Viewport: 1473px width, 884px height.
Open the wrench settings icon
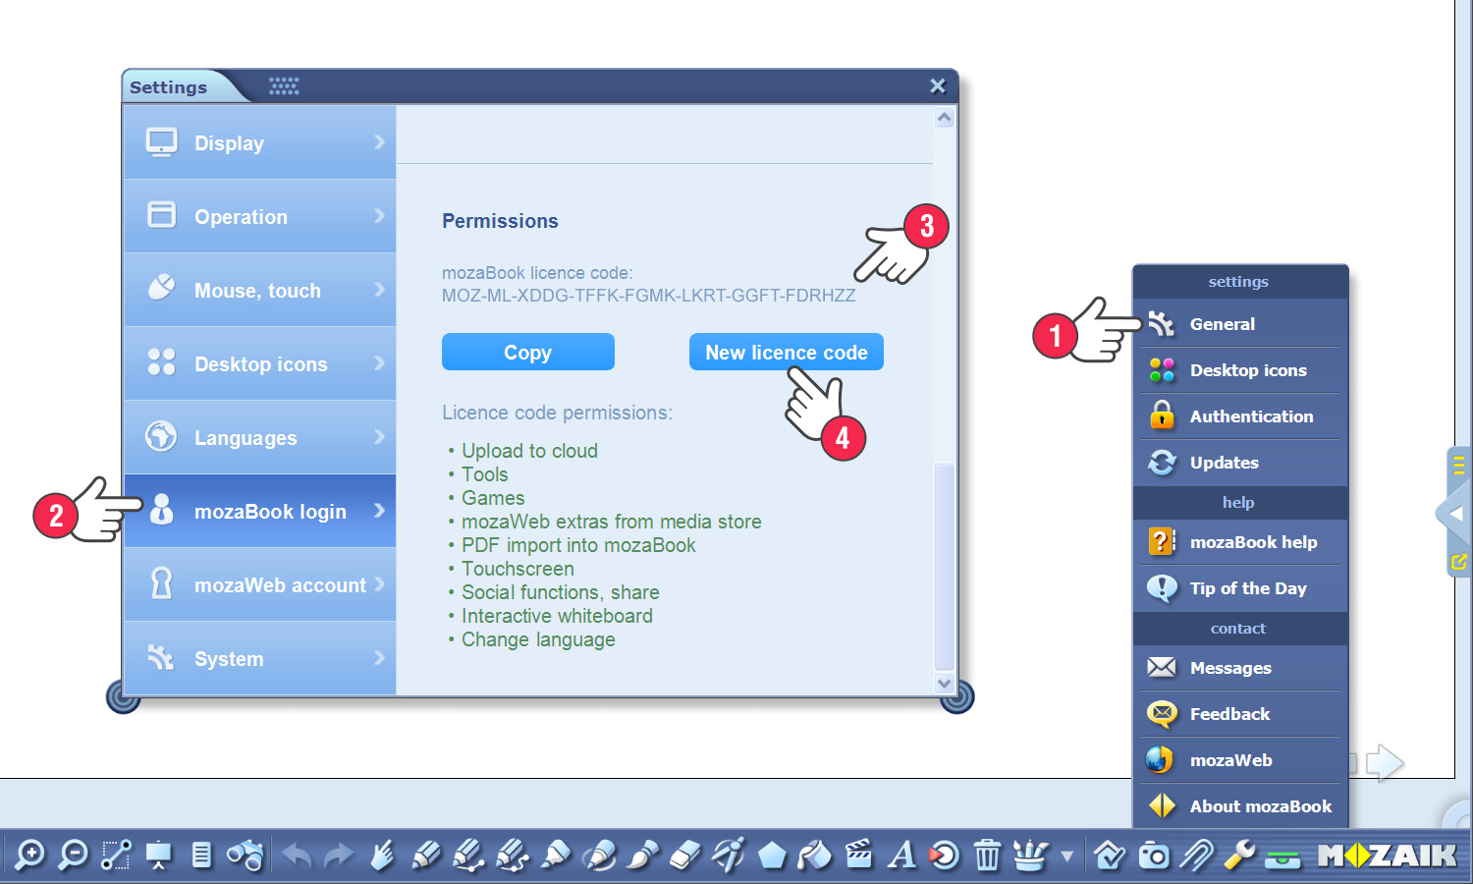(1239, 856)
